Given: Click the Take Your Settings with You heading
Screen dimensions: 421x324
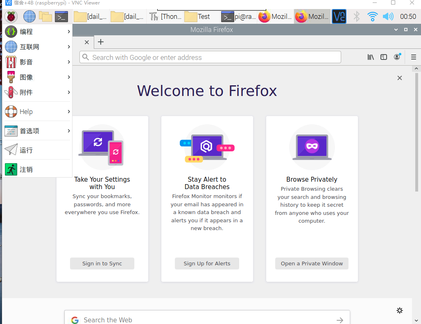Looking at the screenshot, I should coord(102,183).
